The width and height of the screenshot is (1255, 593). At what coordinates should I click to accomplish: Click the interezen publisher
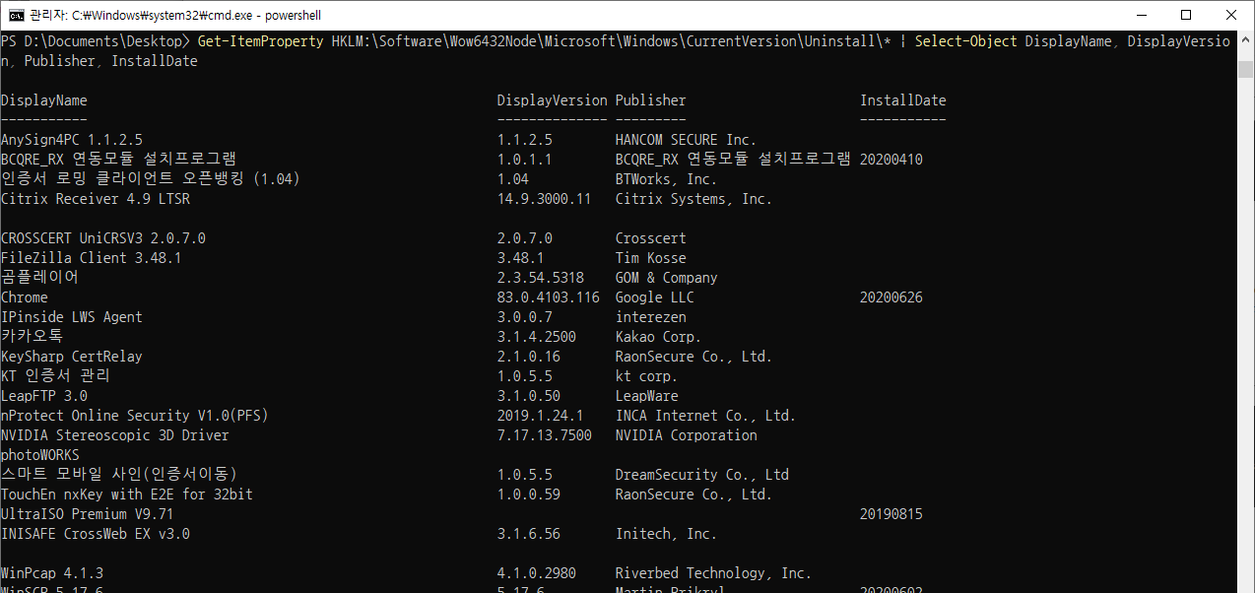651,317
